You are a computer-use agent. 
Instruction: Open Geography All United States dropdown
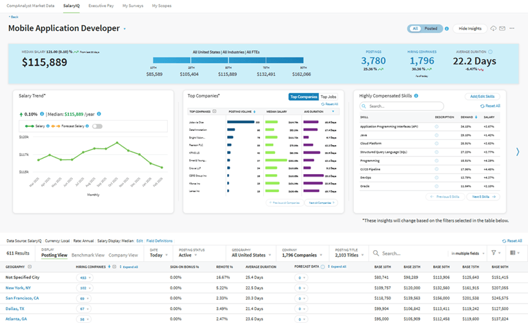point(251,255)
